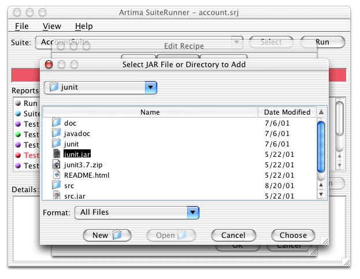Click the Select button in SuiteRunner window
Image resolution: width=360 pixels, height=279 pixels.
[x=271, y=42]
